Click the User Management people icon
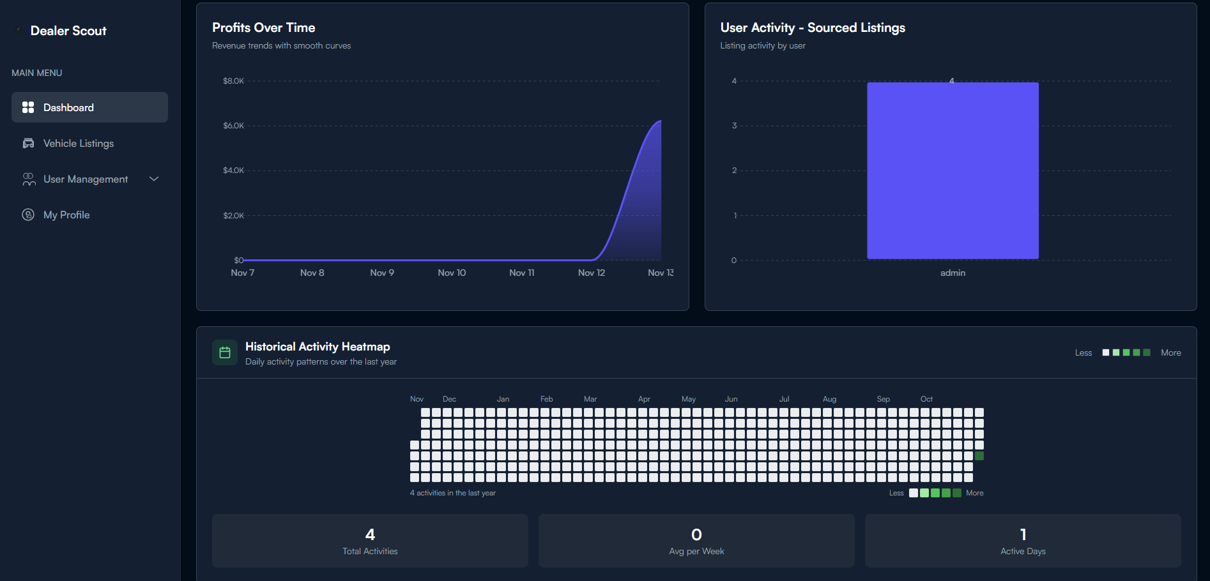 [x=29, y=179]
